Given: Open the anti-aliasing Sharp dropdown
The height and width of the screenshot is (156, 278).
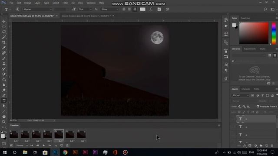Looking at the screenshot, I should point(109,9).
